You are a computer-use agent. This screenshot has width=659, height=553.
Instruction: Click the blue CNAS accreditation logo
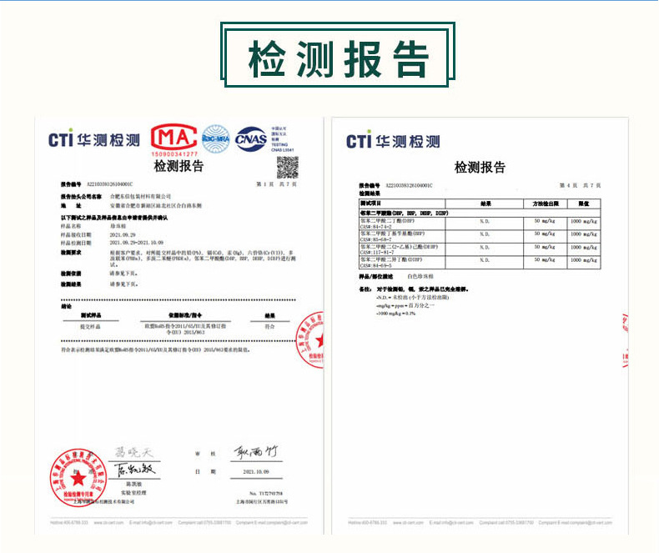(250, 138)
